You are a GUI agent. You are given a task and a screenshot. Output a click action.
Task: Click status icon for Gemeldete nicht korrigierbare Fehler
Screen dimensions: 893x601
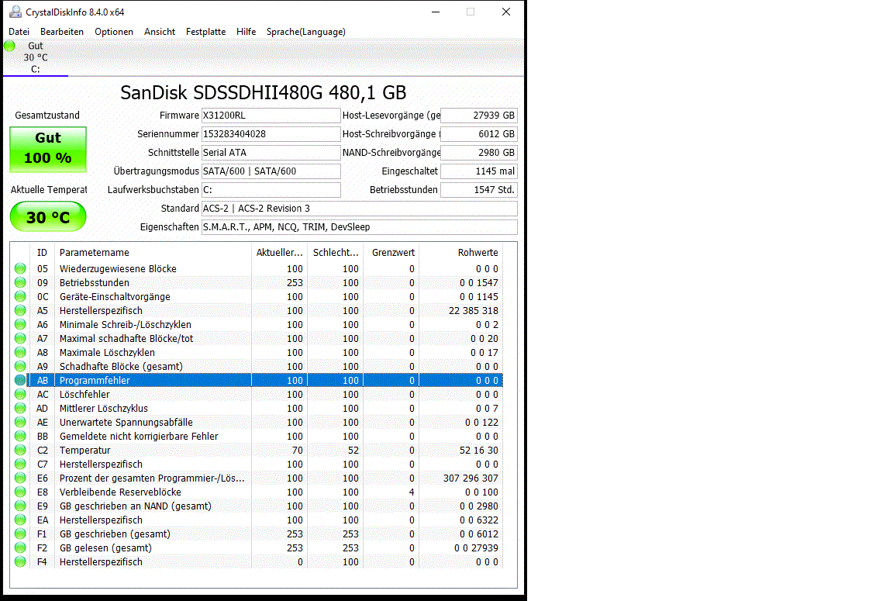[x=20, y=436]
